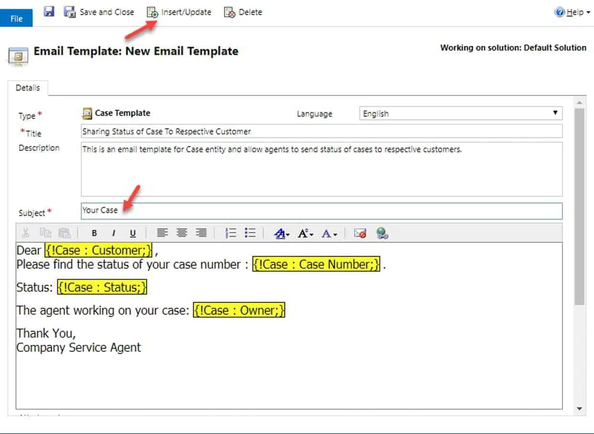Select the Save icon in the toolbar
Viewport: 594px width, 434px height.
pos(48,11)
